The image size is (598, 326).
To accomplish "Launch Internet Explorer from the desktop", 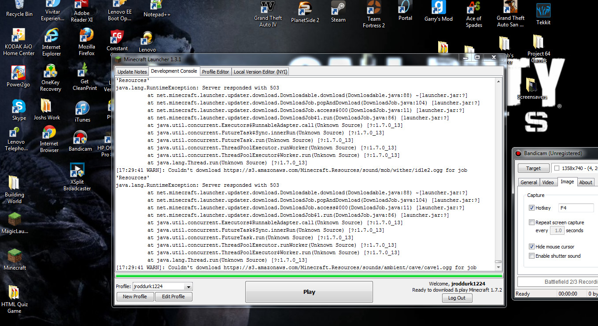I will point(52,43).
